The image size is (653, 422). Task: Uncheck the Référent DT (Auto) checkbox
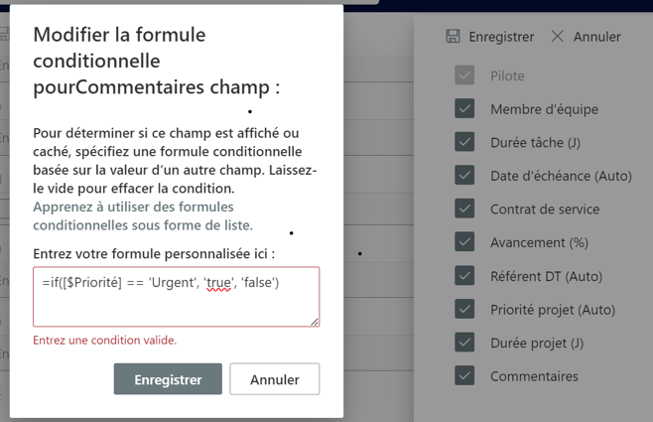[464, 276]
